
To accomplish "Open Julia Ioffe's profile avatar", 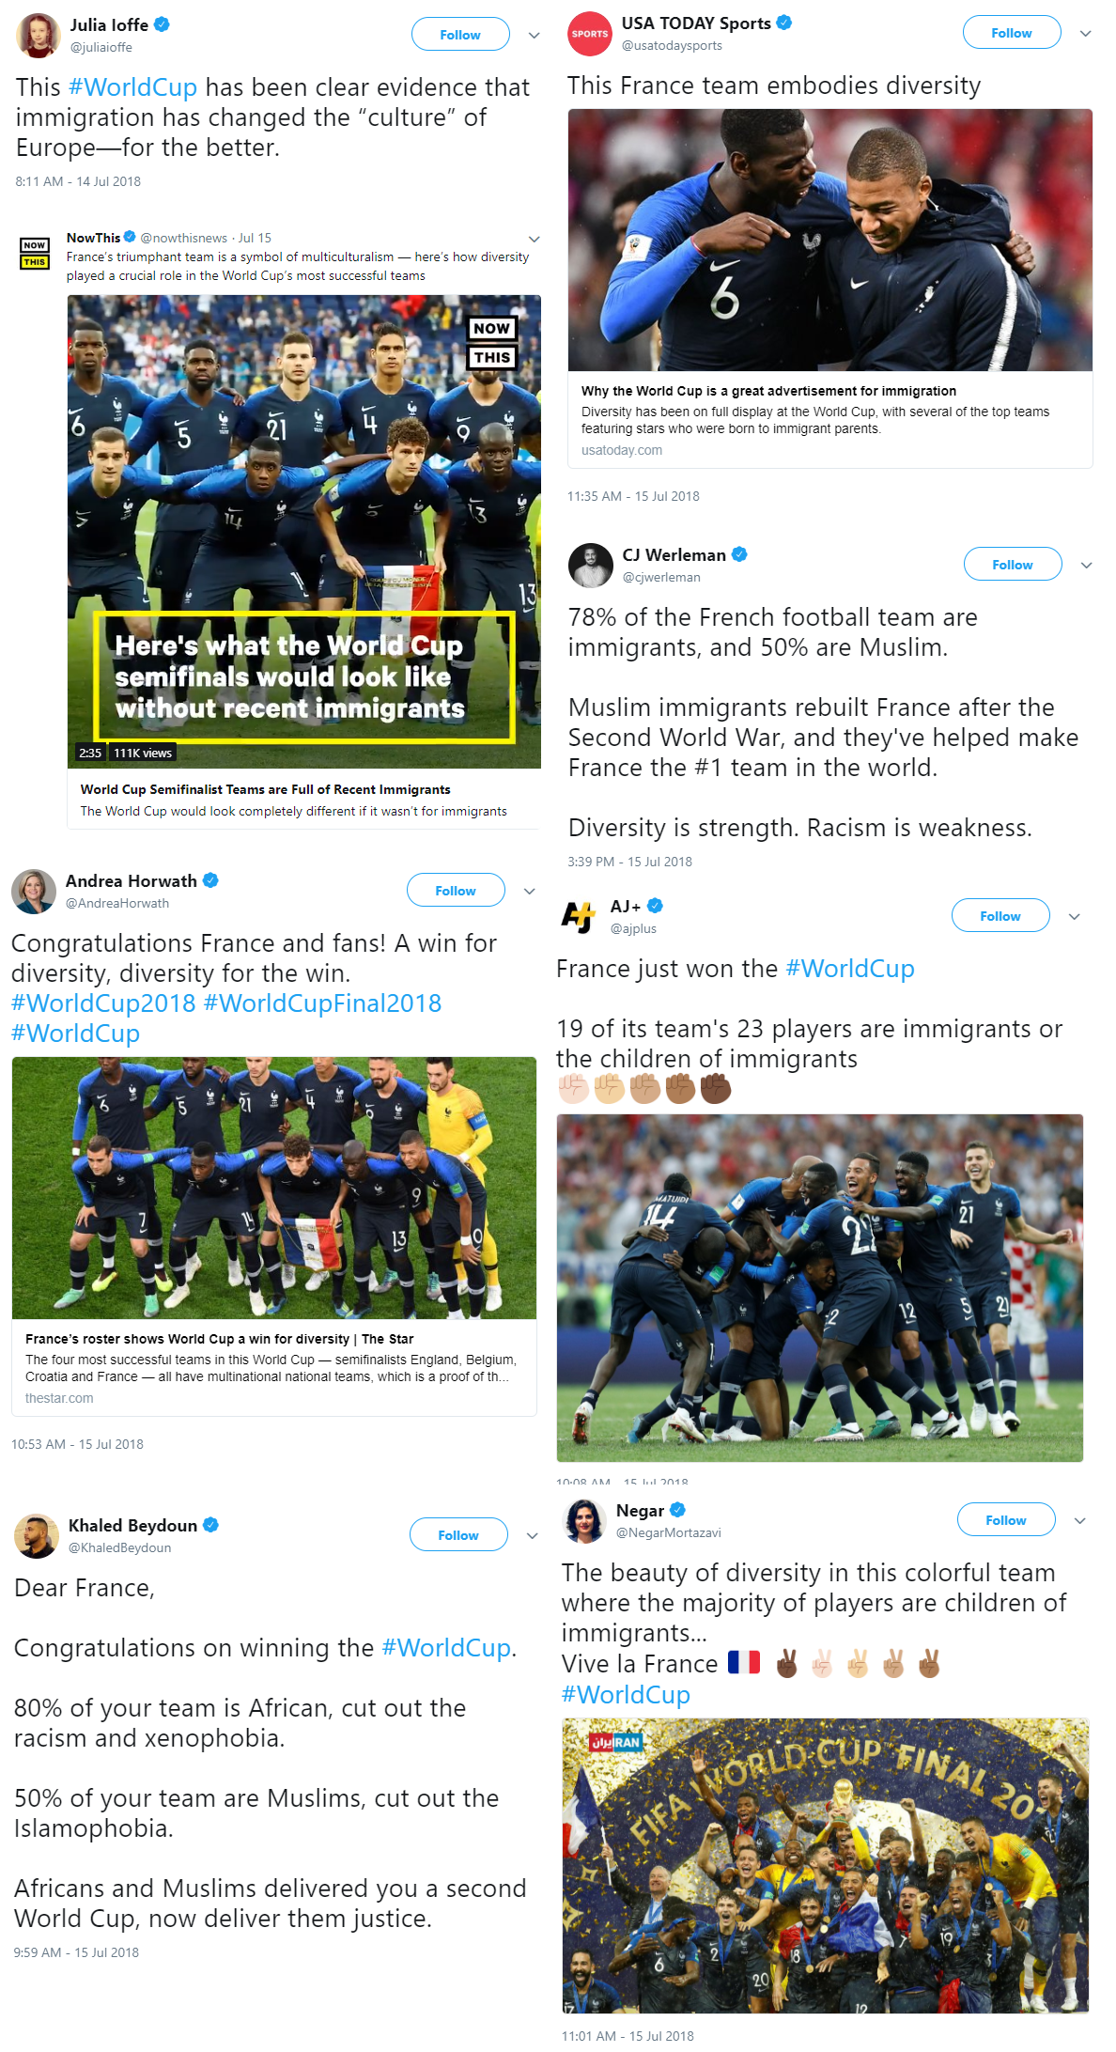I will [39, 36].
